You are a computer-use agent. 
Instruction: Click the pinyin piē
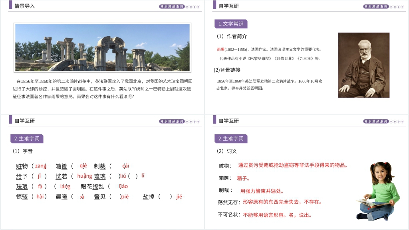pos(125,197)
